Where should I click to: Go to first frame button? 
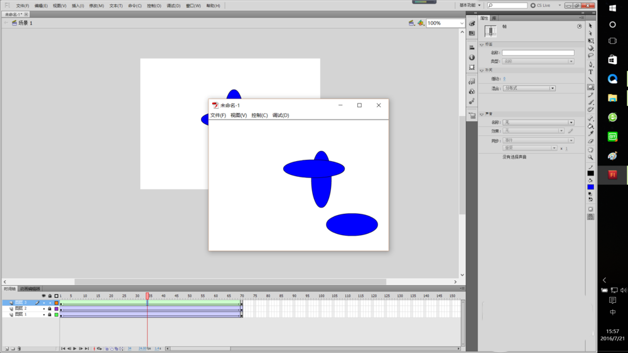pos(63,349)
